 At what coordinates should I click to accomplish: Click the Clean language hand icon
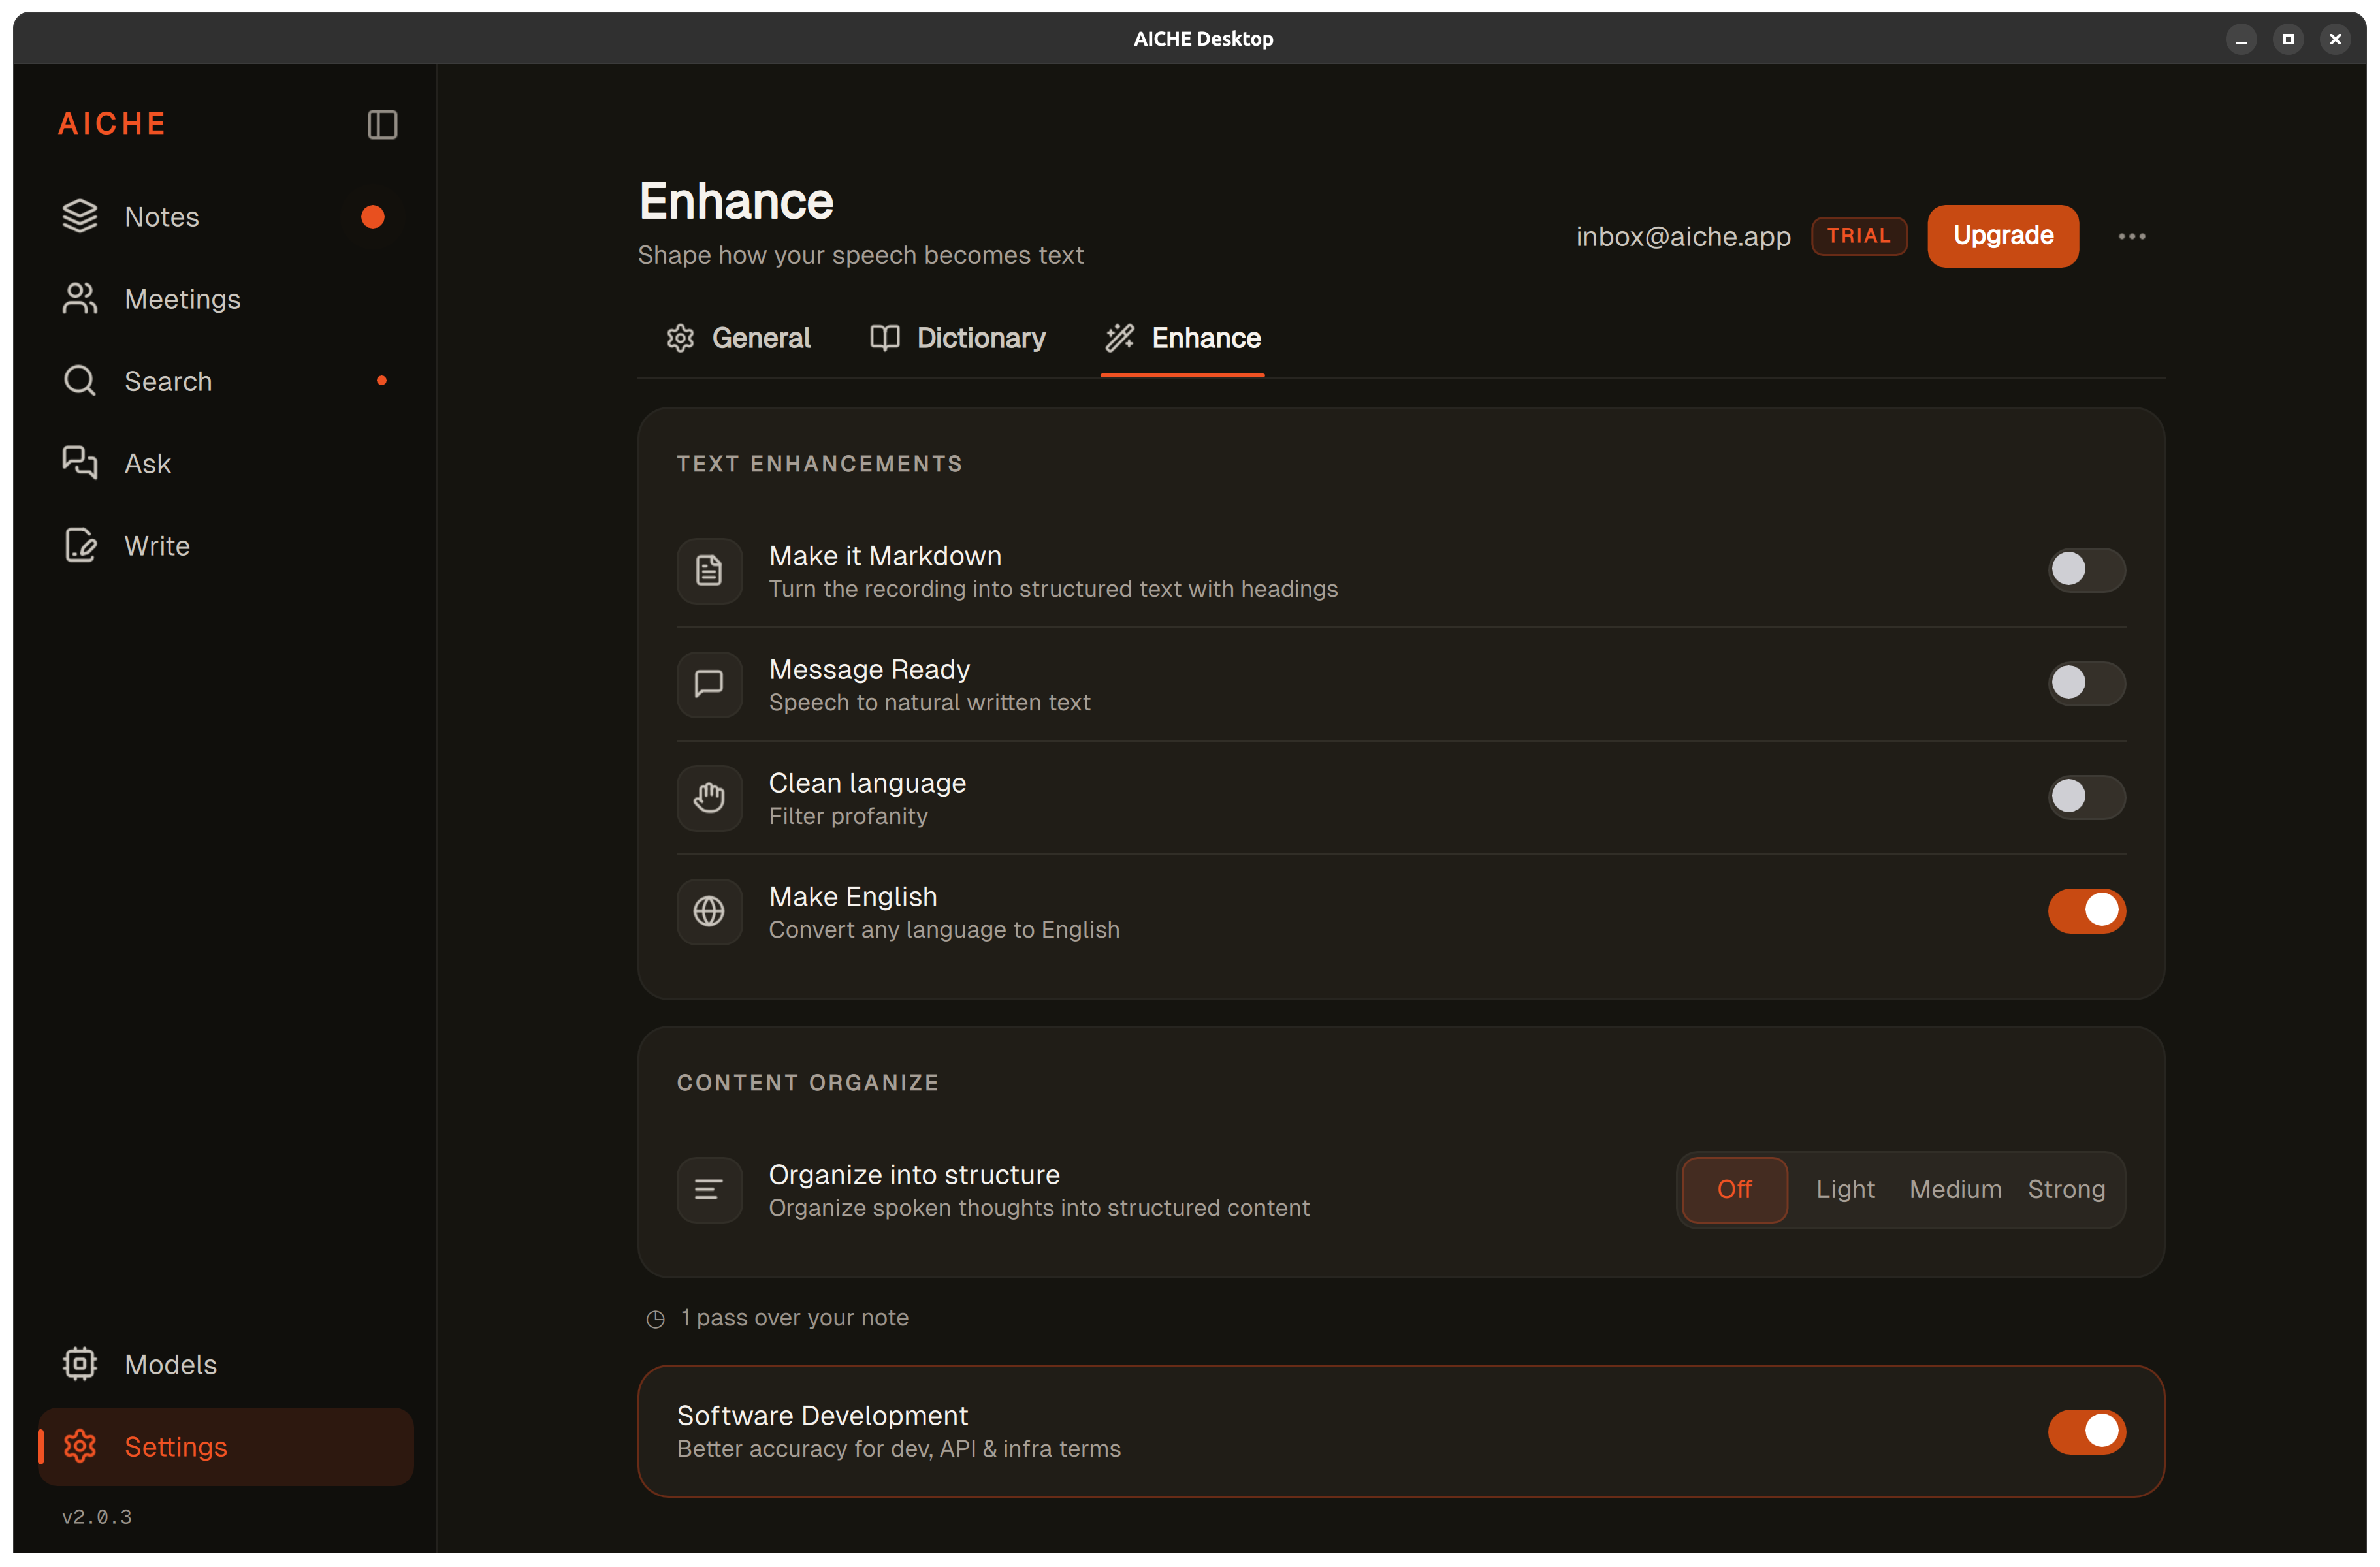(709, 799)
